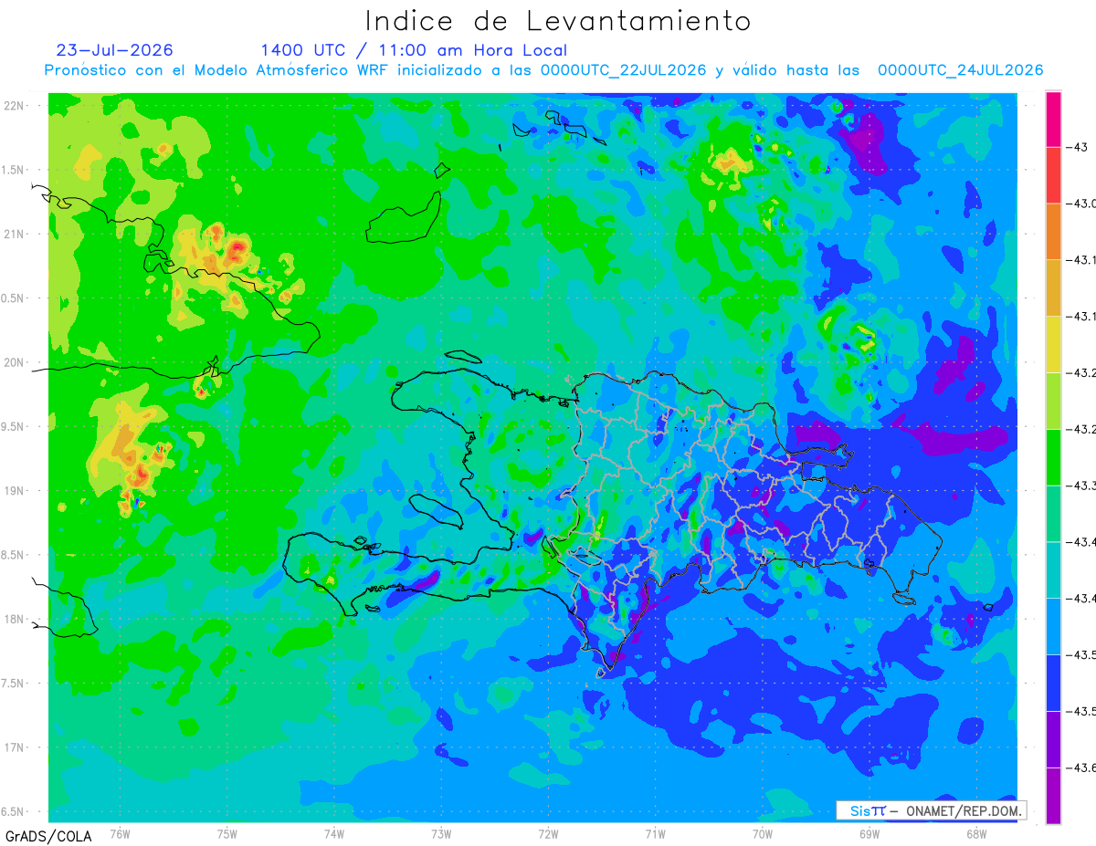Click the '75W' longitude label
Image resolution: width=1096 pixels, height=846 pixels.
coord(227,834)
